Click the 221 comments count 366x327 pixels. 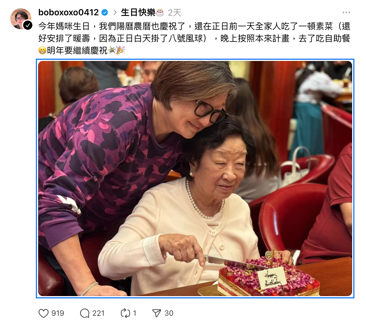[x=98, y=313]
